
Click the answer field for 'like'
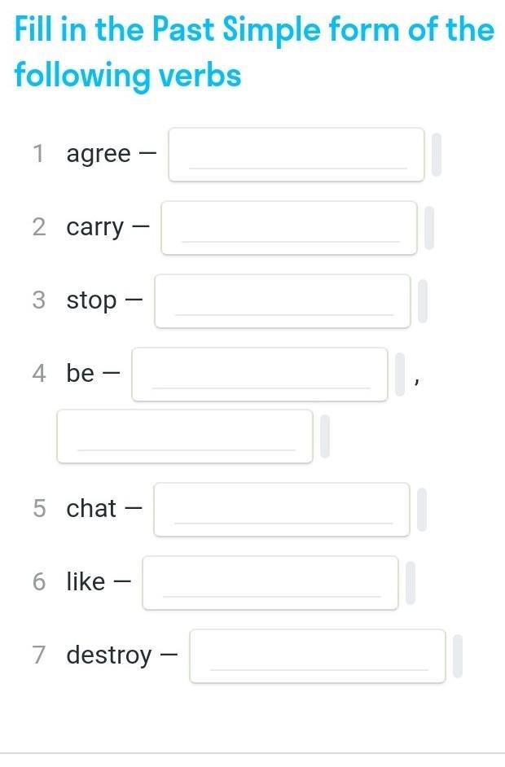tap(270, 583)
